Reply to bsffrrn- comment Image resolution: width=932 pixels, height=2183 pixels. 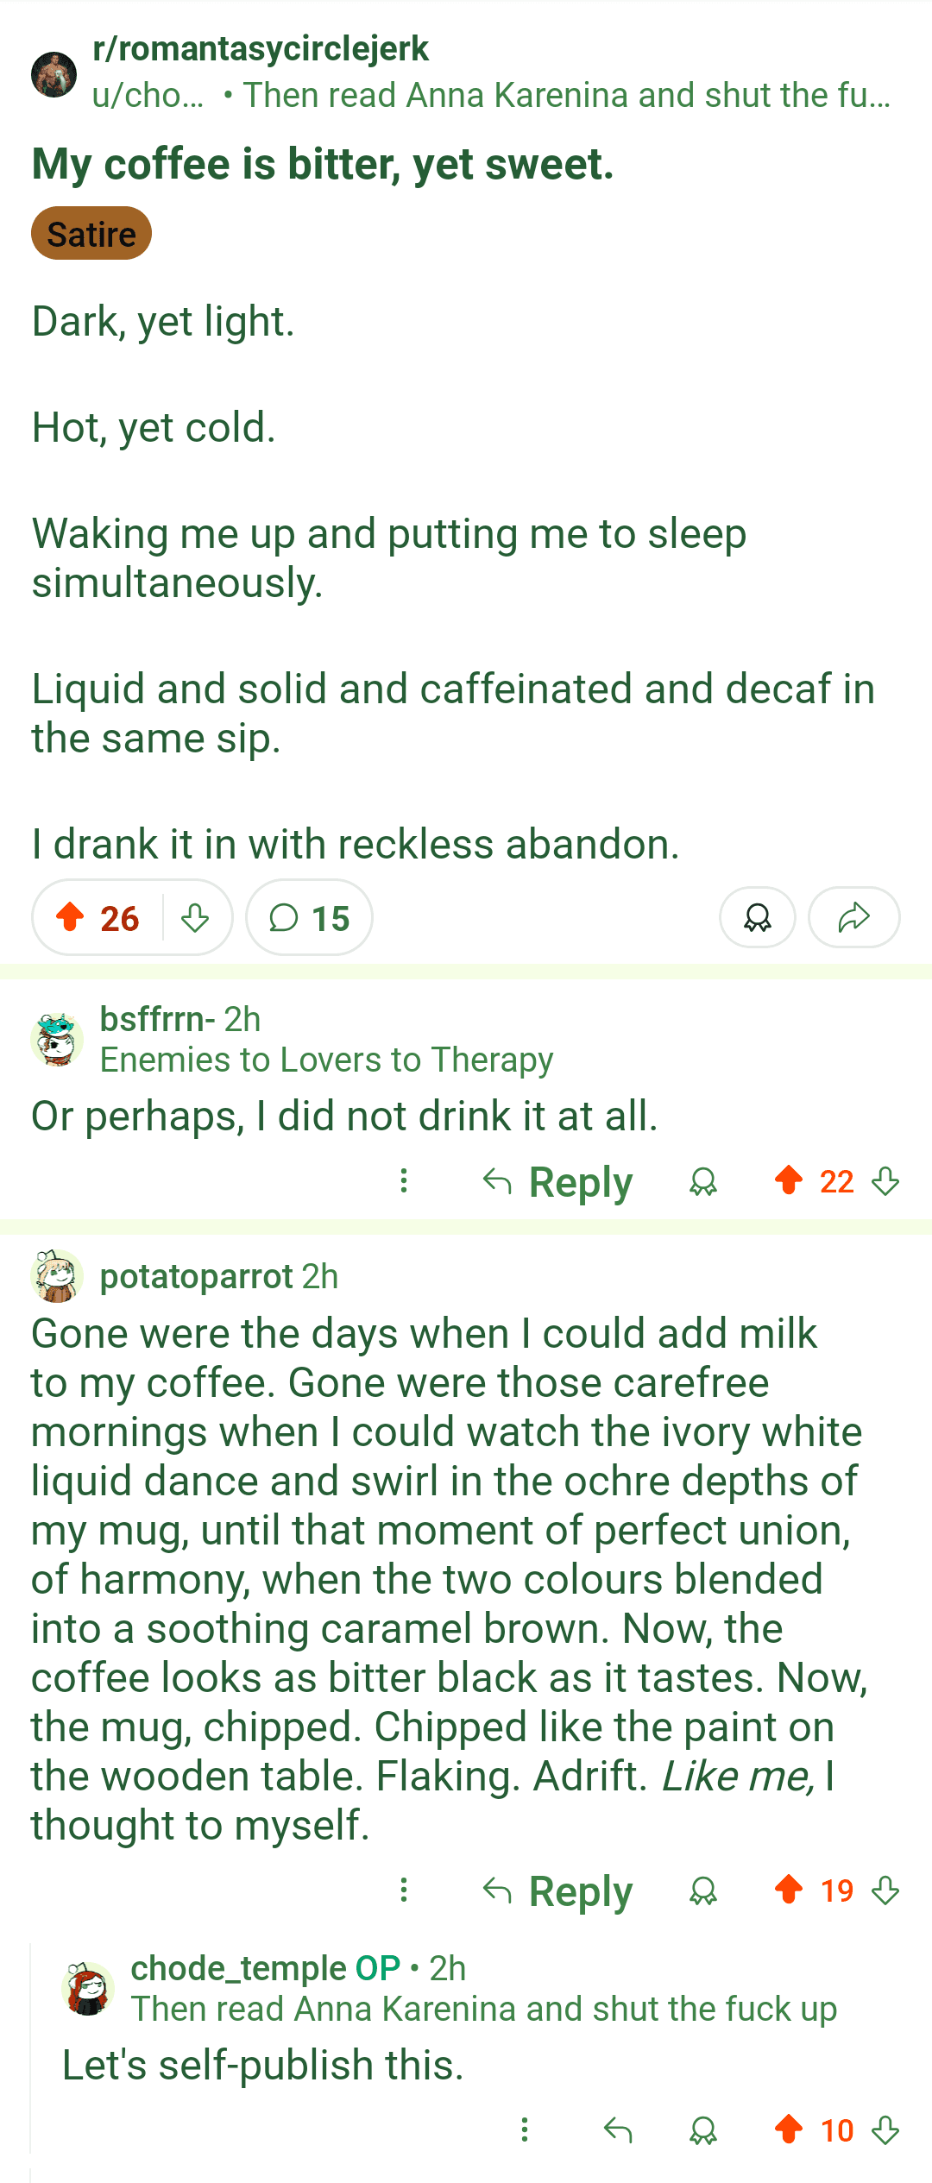click(x=558, y=1181)
